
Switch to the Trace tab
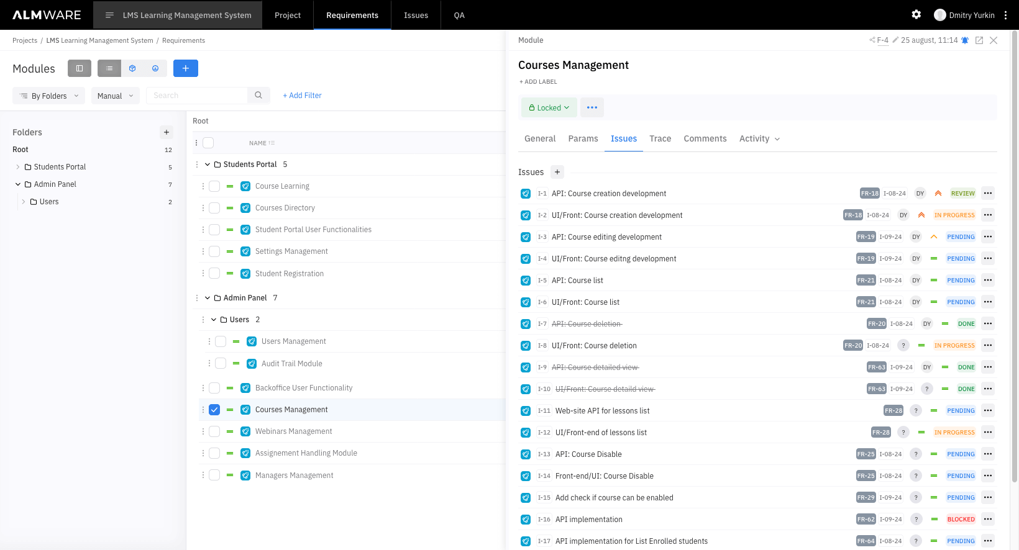[660, 138]
